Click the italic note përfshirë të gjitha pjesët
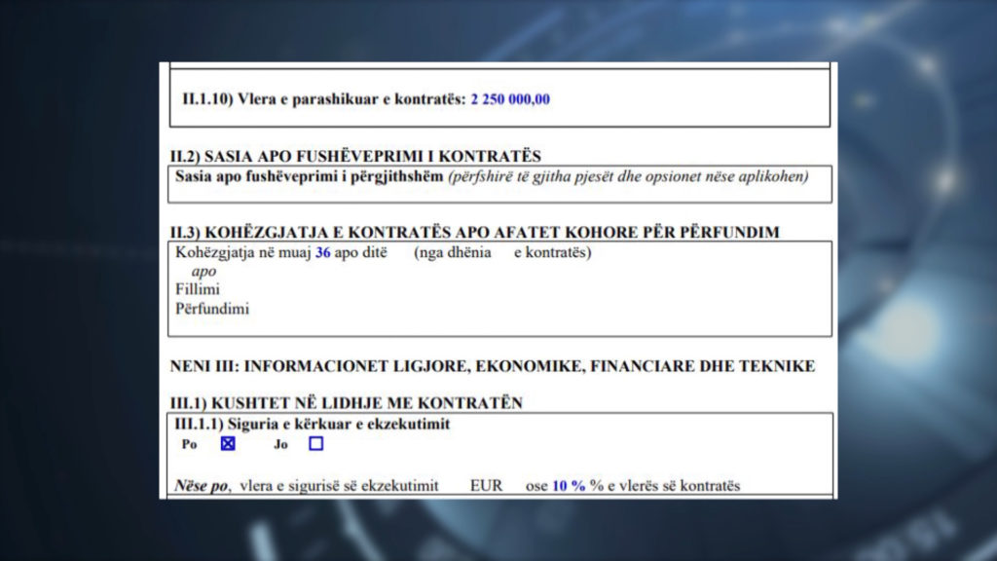Image resolution: width=997 pixels, height=561 pixels. 628,177
